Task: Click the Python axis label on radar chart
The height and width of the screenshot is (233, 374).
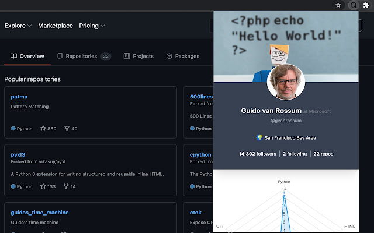Action: tap(284, 182)
